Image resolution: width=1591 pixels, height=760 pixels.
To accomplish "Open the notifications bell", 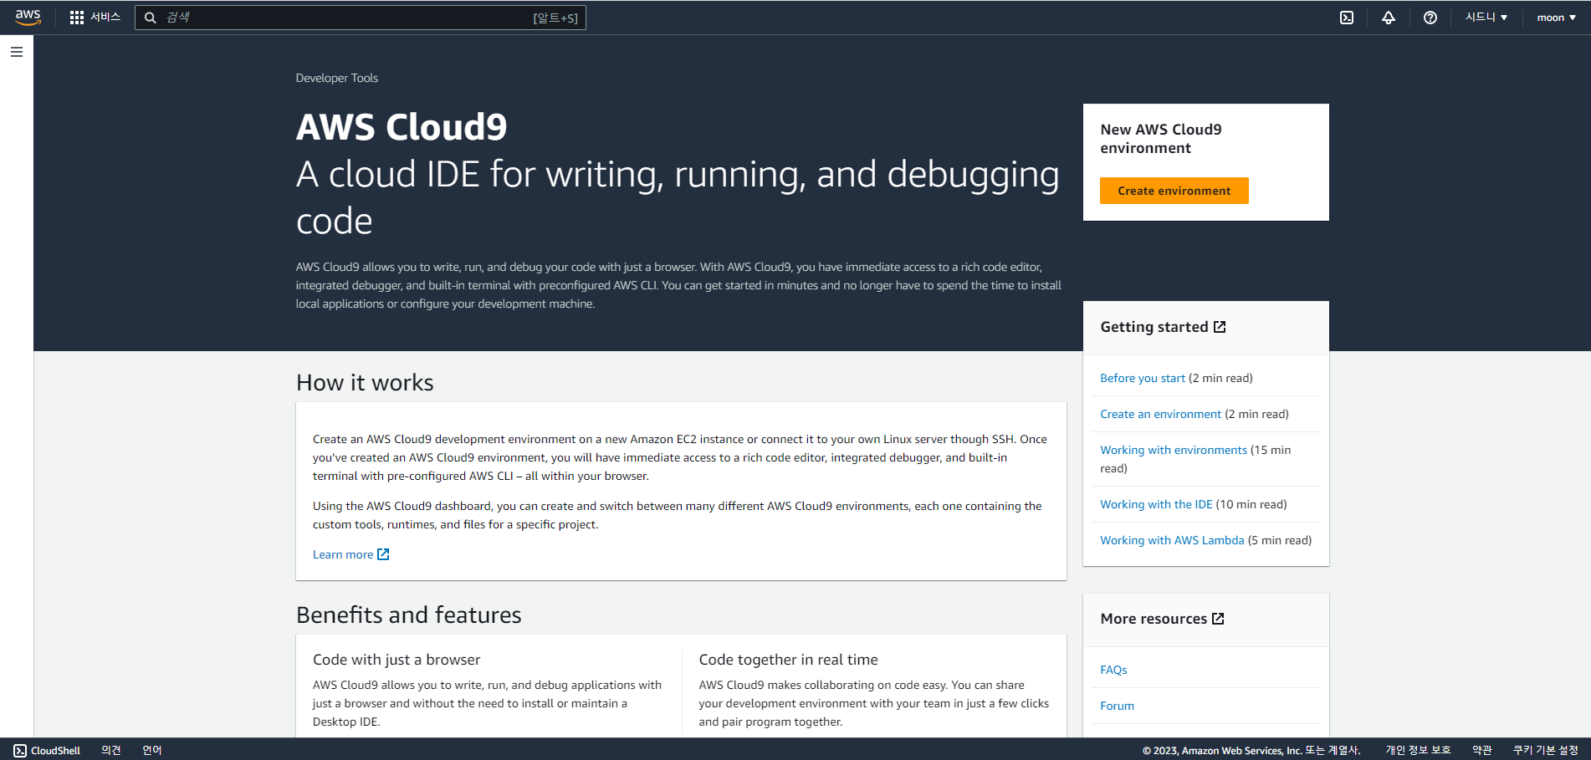I will point(1389,18).
